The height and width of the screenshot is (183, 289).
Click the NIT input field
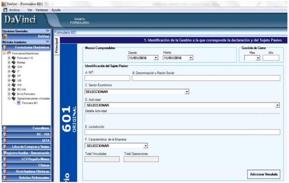coord(107,78)
